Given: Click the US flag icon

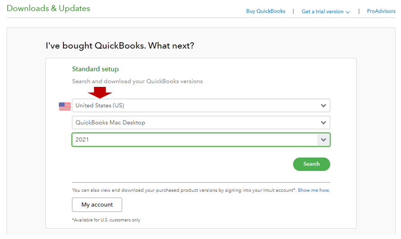Looking at the screenshot, I should pos(65,106).
